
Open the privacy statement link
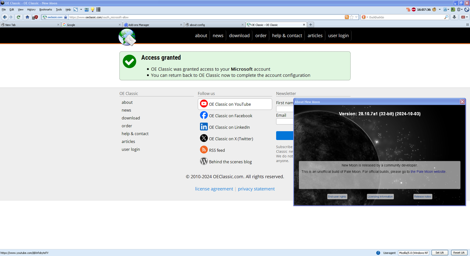pyautogui.click(x=256, y=189)
